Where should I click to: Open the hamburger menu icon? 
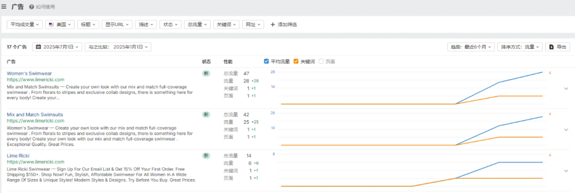pos(4,6)
